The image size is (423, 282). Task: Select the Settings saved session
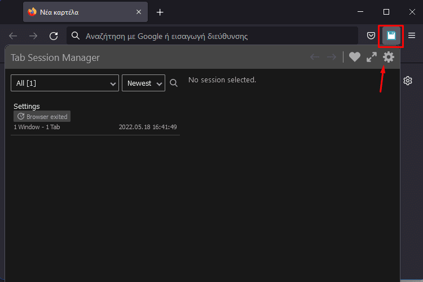coord(95,117)
